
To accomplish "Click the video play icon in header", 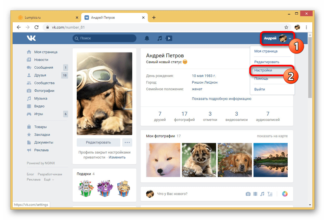I will pyautogui.click(x=169, y=38).
